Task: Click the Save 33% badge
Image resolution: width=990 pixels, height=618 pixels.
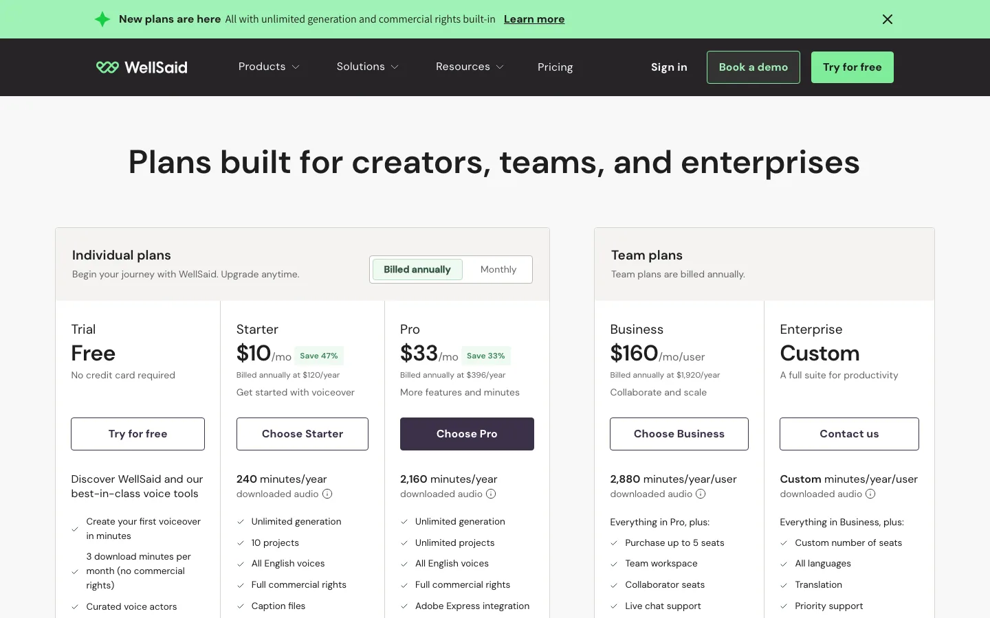Action: (x=486, y=356)
